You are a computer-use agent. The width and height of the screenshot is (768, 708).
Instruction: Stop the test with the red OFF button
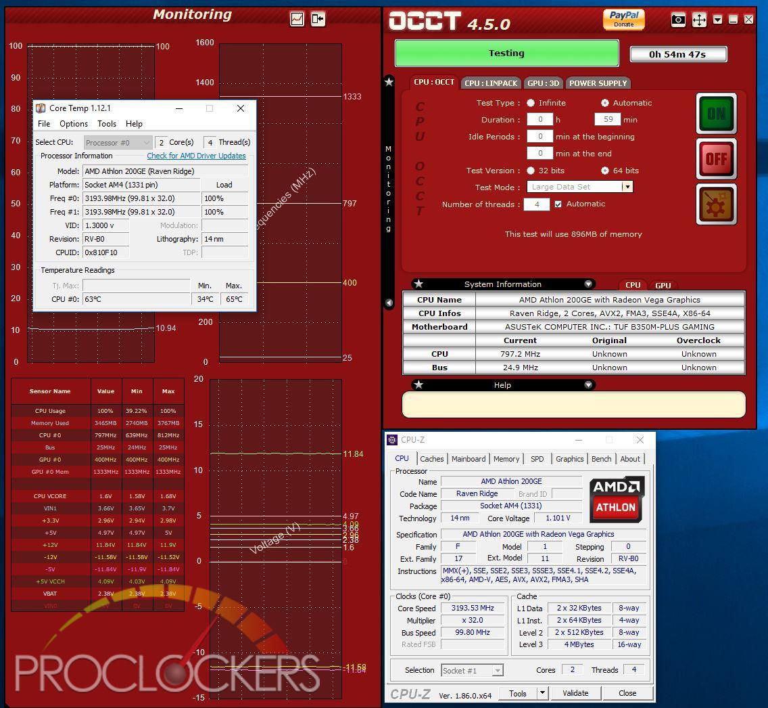coord(716,159)
